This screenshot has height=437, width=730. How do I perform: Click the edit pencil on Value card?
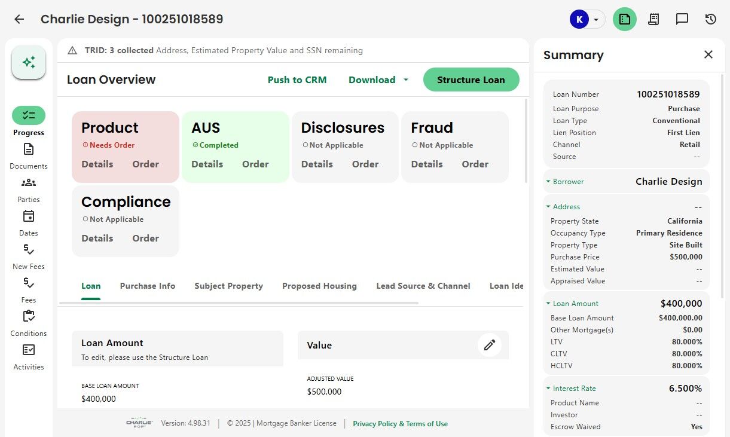pos(489,345)
